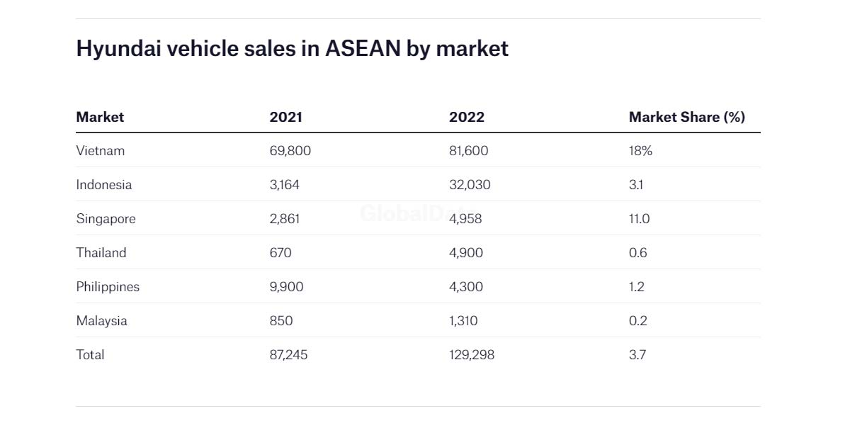
Task: Click the table title about Hyundai ASEAN sales
Action: (292, 48)
